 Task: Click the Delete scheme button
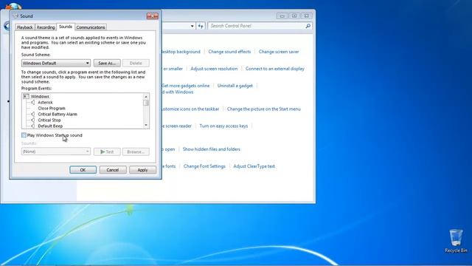[136, 63]
